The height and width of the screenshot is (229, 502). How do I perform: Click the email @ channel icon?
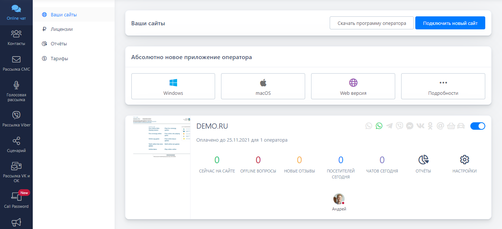click(440, 126)
